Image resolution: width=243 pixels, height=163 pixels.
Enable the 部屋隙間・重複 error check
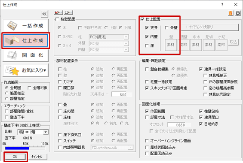6,112
